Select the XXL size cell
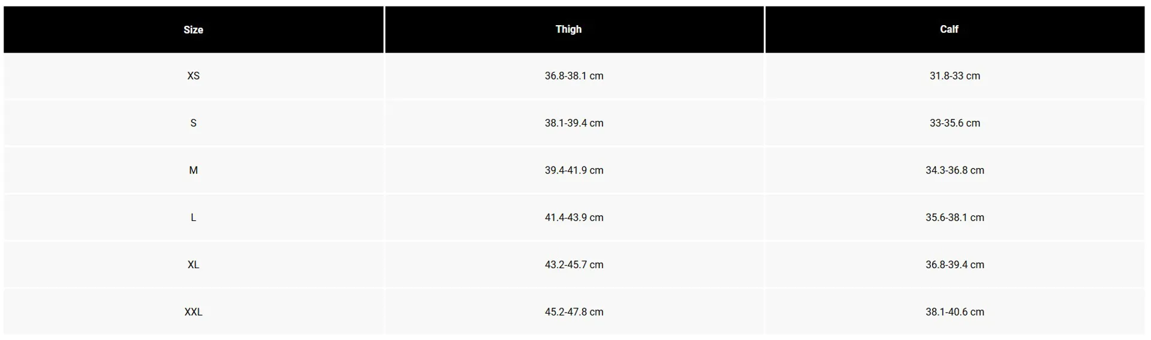1151x340 pixels. pos(193,312)
